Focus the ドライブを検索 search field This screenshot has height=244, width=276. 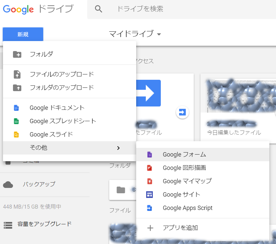[181, 9]
